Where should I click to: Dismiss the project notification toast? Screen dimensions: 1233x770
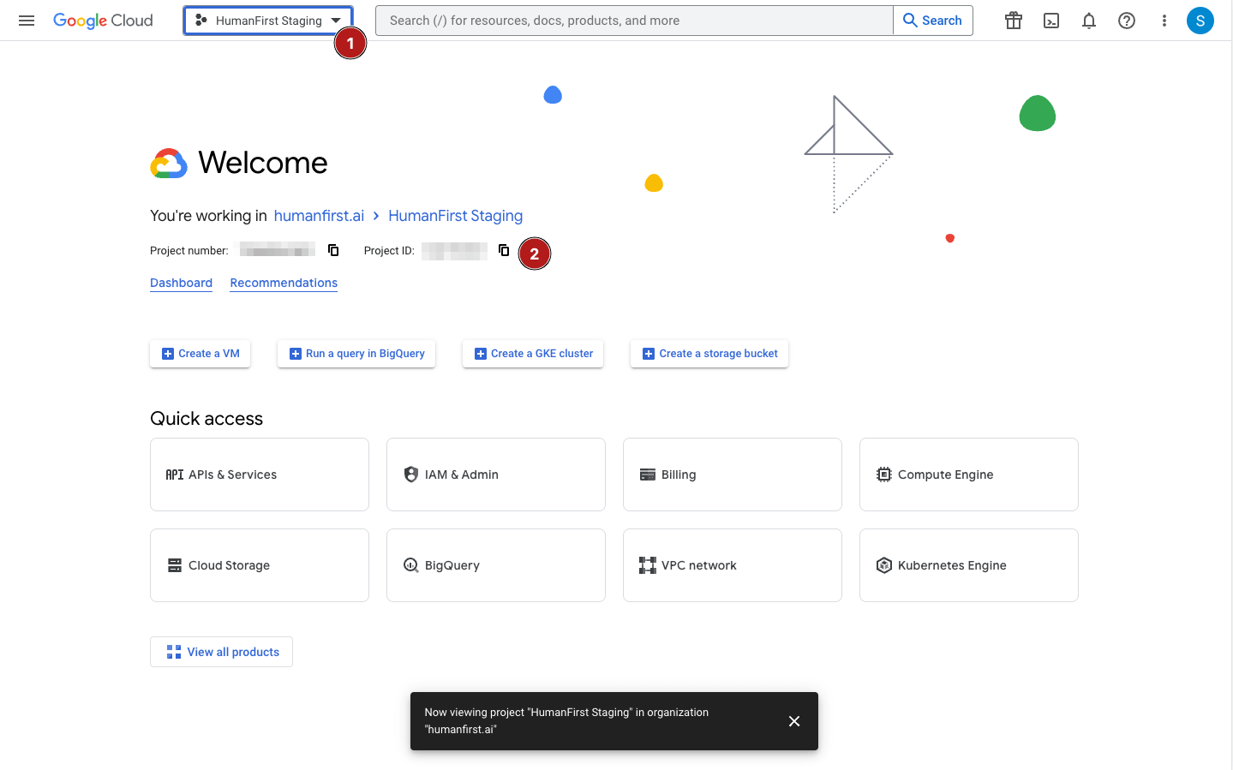[x=794, y=721]
